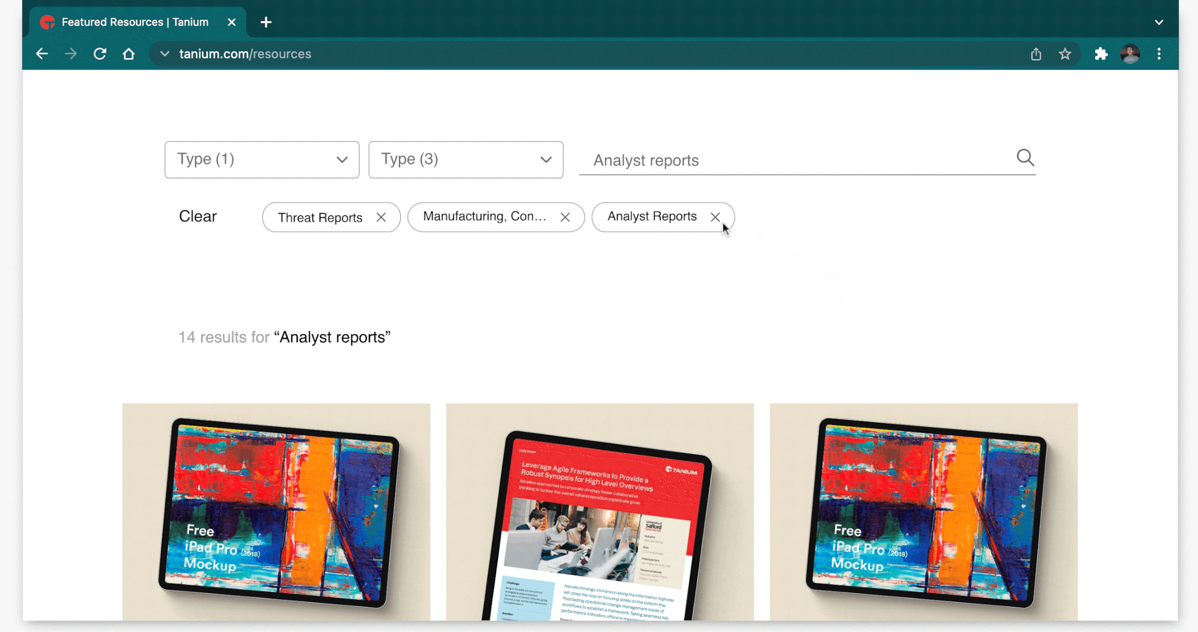The width and height of the screenshot is (1198, 632).
Task: Open the Chrome three-dot menu
Action: (1159, 54)
